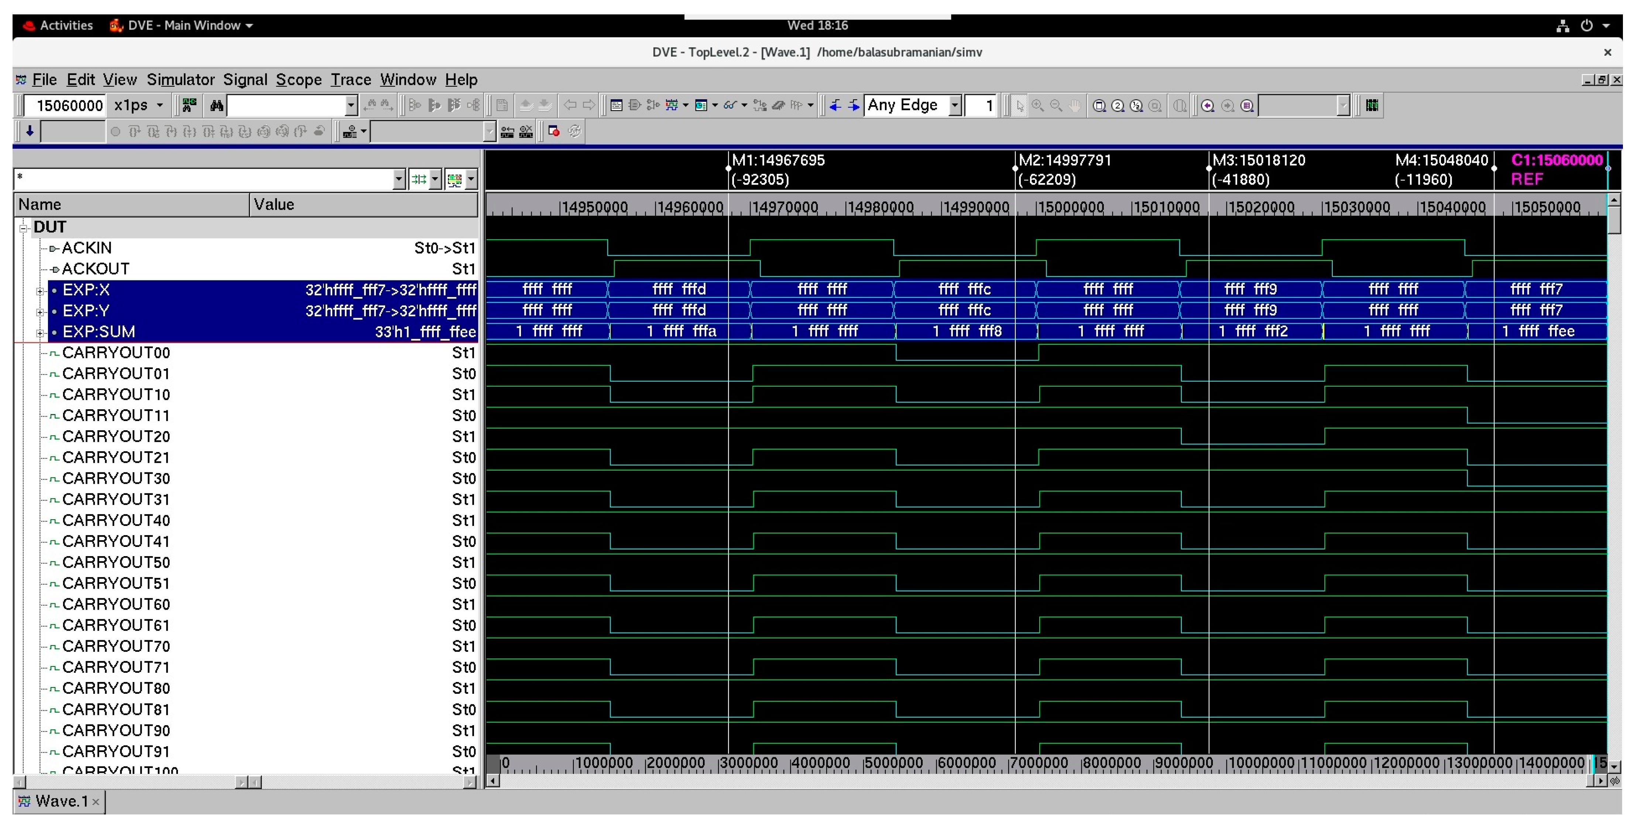Open the File menu
Image resolution: width=1634 pixels, height=827 pixels.
click(x=44, y=80)
